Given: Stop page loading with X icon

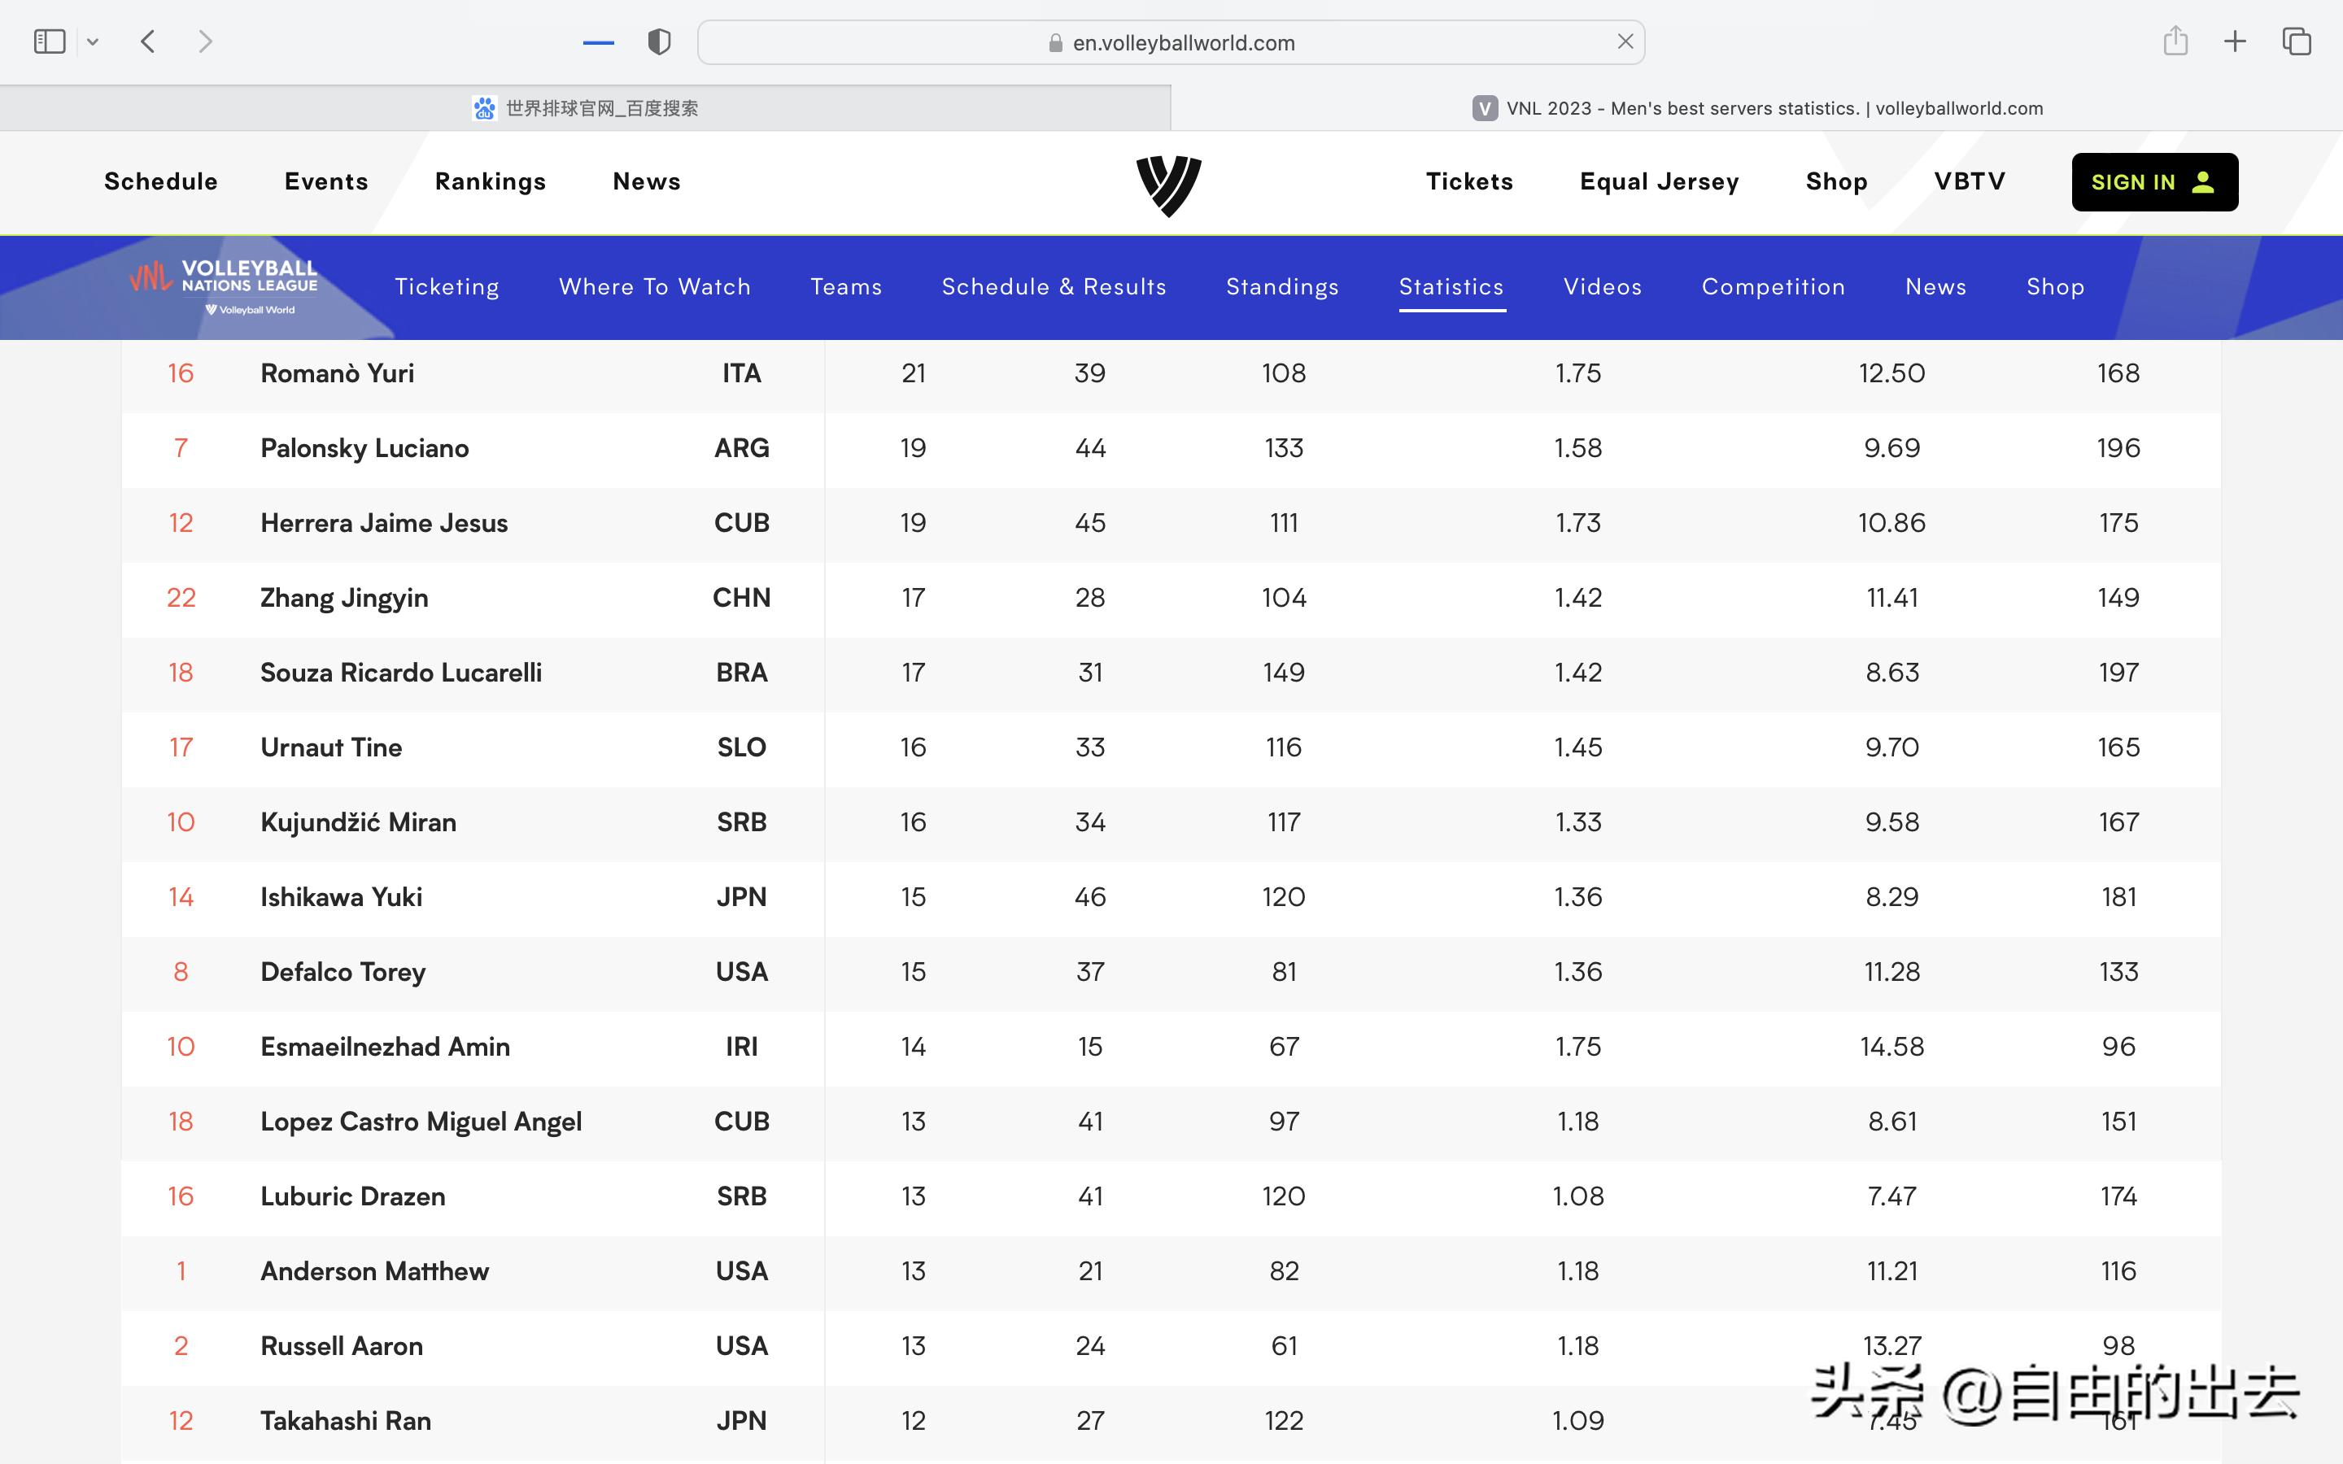Looking at the screenshot, I should 1625,41.
